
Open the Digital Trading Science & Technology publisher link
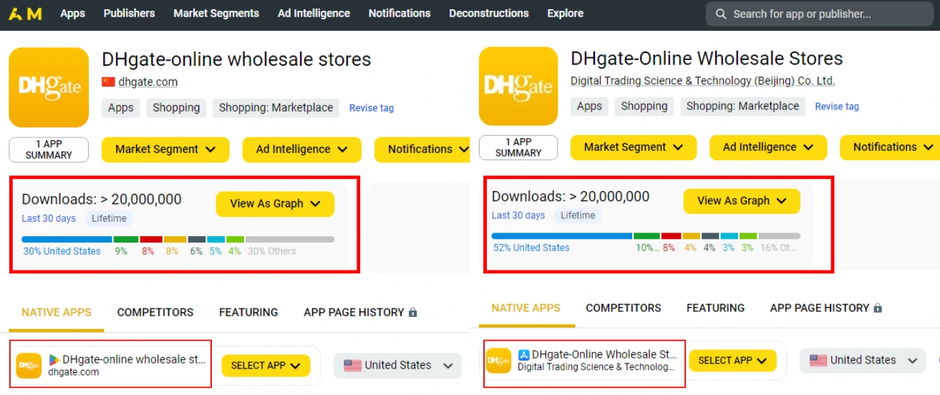(702, 81)
